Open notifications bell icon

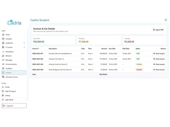[166, 20]
